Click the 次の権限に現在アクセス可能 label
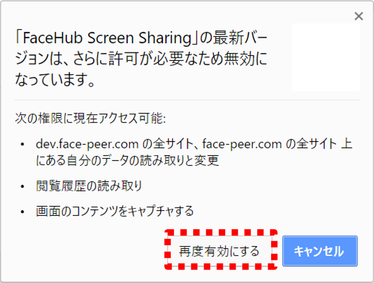Screen dimensions: 374x283 coord(91,118)
